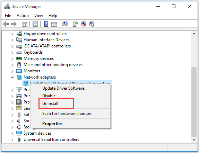The image size is (199, 153).
Task: Open the File menu
Action: click(x=8, y=16)
